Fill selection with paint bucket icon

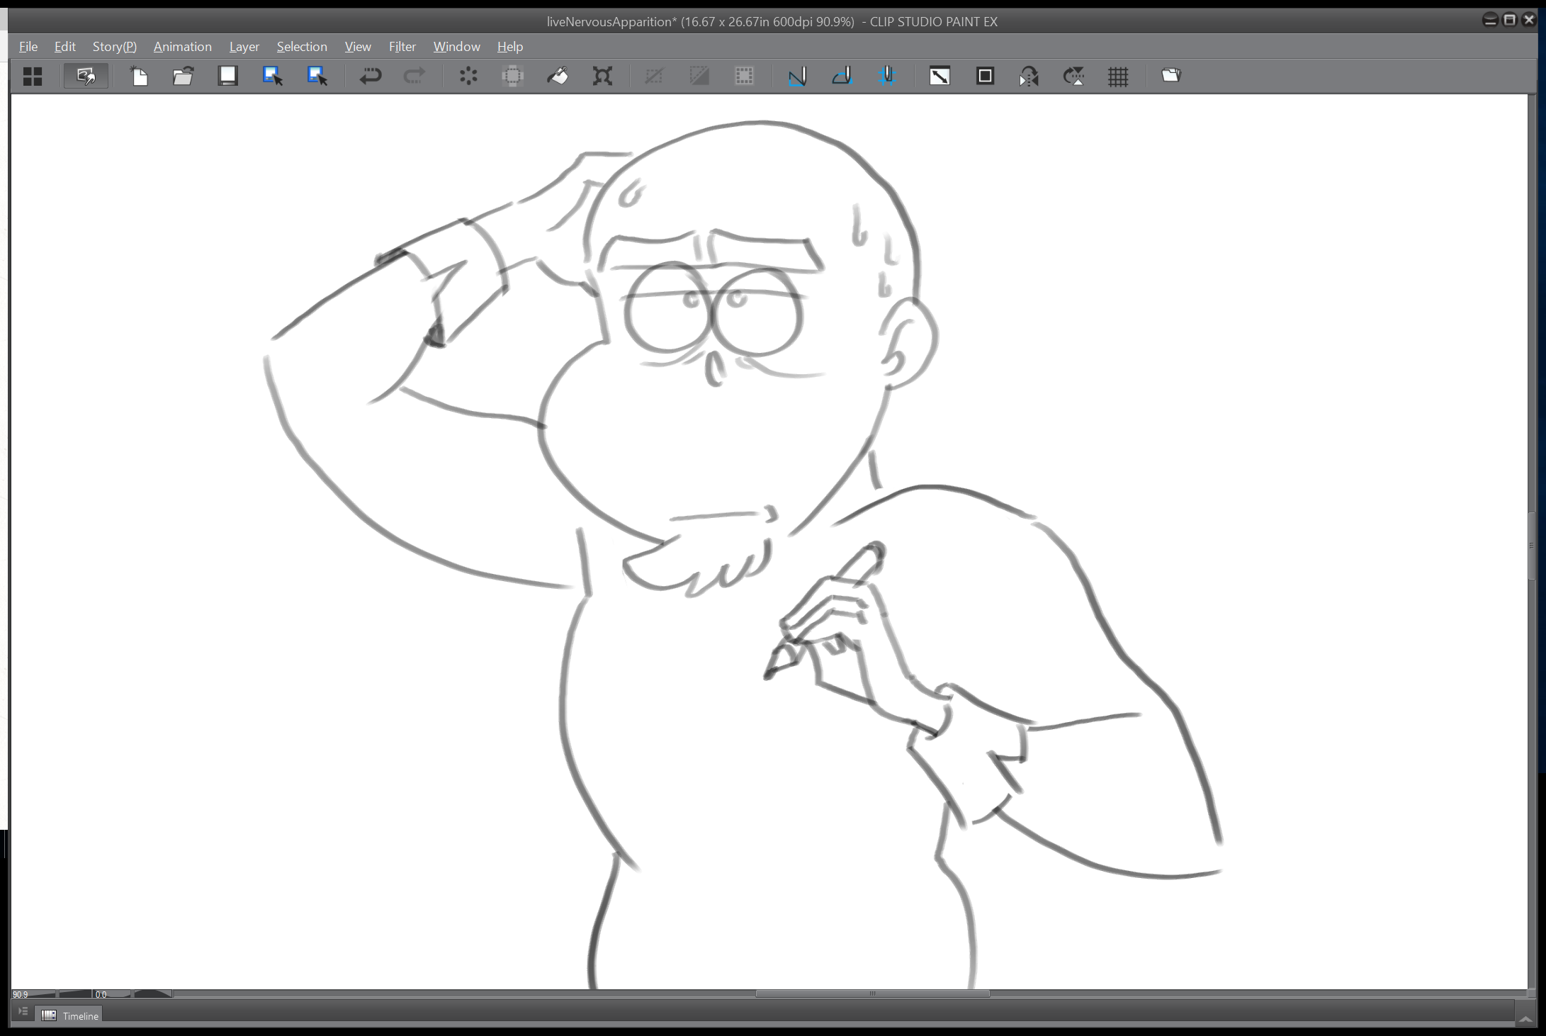[558, 76]
